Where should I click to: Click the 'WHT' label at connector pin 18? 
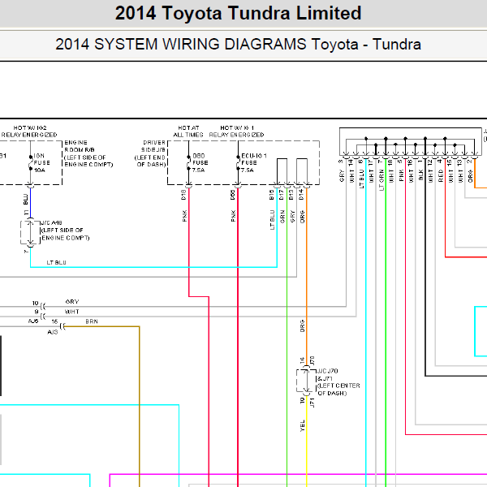point(391,176)
